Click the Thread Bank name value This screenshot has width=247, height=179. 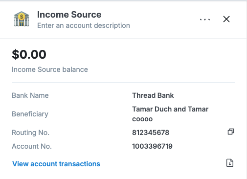click(x=153, y=95)
